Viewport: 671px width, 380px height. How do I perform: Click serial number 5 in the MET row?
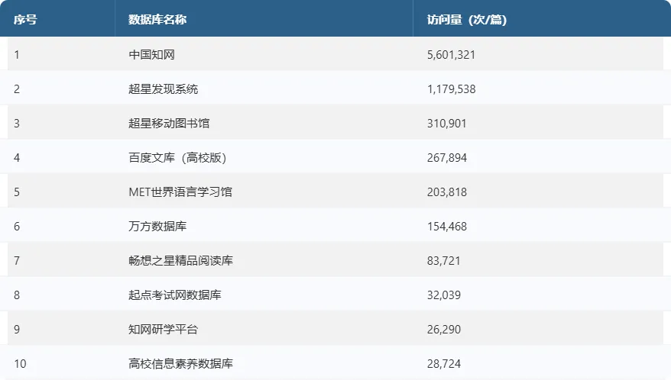17,192
